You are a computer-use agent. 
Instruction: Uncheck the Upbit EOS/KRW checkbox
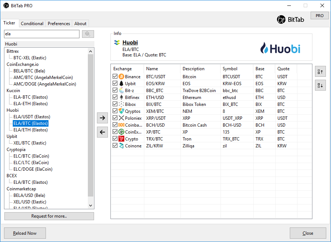(x=115, y=83)
